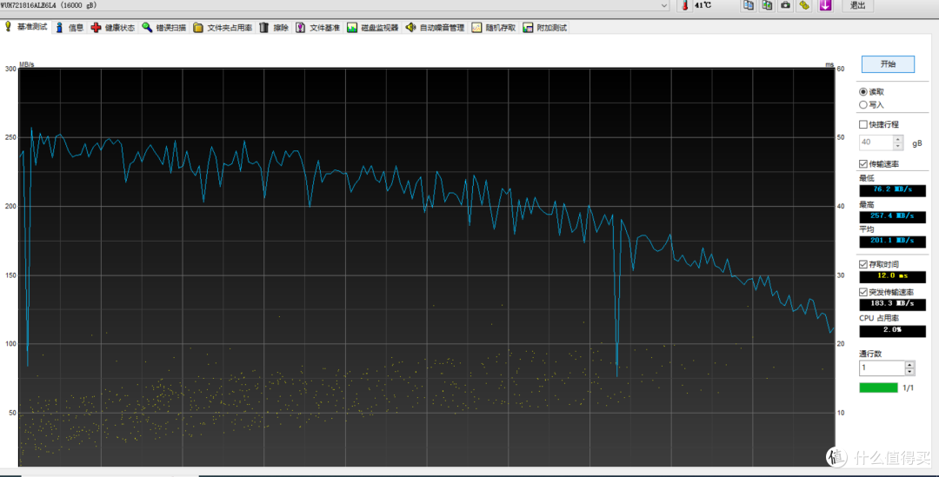
Task: Click the 最低 76.2 MB/s value
Action: [892, 189]
